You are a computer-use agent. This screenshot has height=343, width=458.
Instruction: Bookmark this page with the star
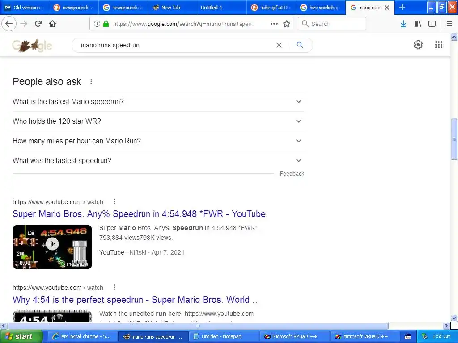coord(287,24)
